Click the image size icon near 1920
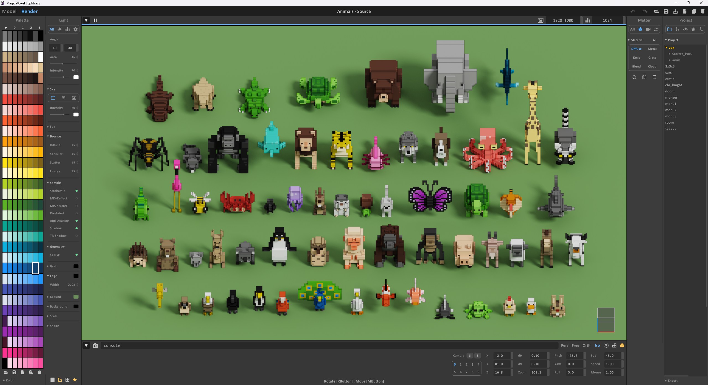The height and width of the screenshot is (385, 708). pos(540,20)
